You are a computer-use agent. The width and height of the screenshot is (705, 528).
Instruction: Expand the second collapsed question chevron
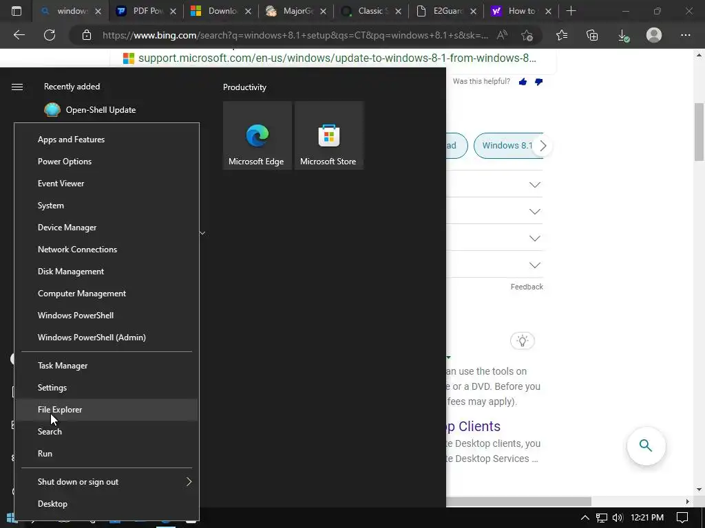click(534, 212)
